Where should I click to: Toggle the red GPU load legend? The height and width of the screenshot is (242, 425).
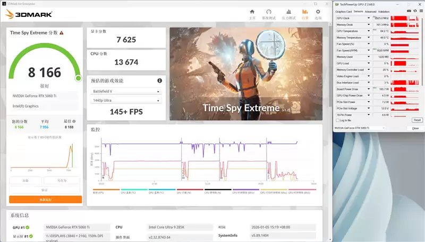190,191
